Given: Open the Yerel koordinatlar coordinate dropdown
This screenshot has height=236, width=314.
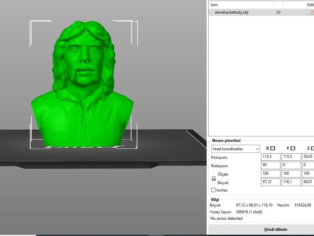Looking at the screenshot, I should tap(235, 149).
